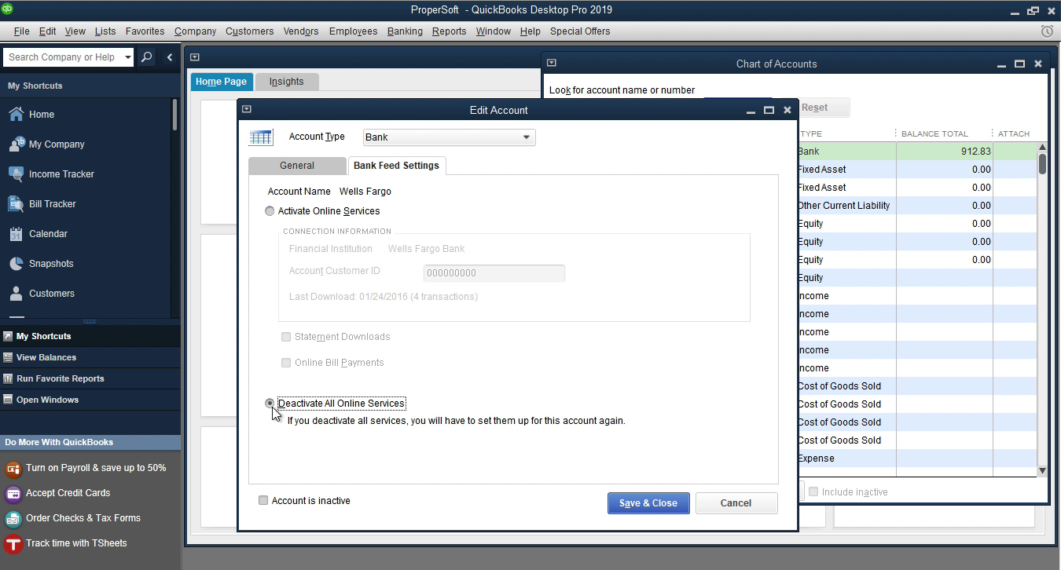
Task: Click Save & Close button
Action: tap(648, 503)
